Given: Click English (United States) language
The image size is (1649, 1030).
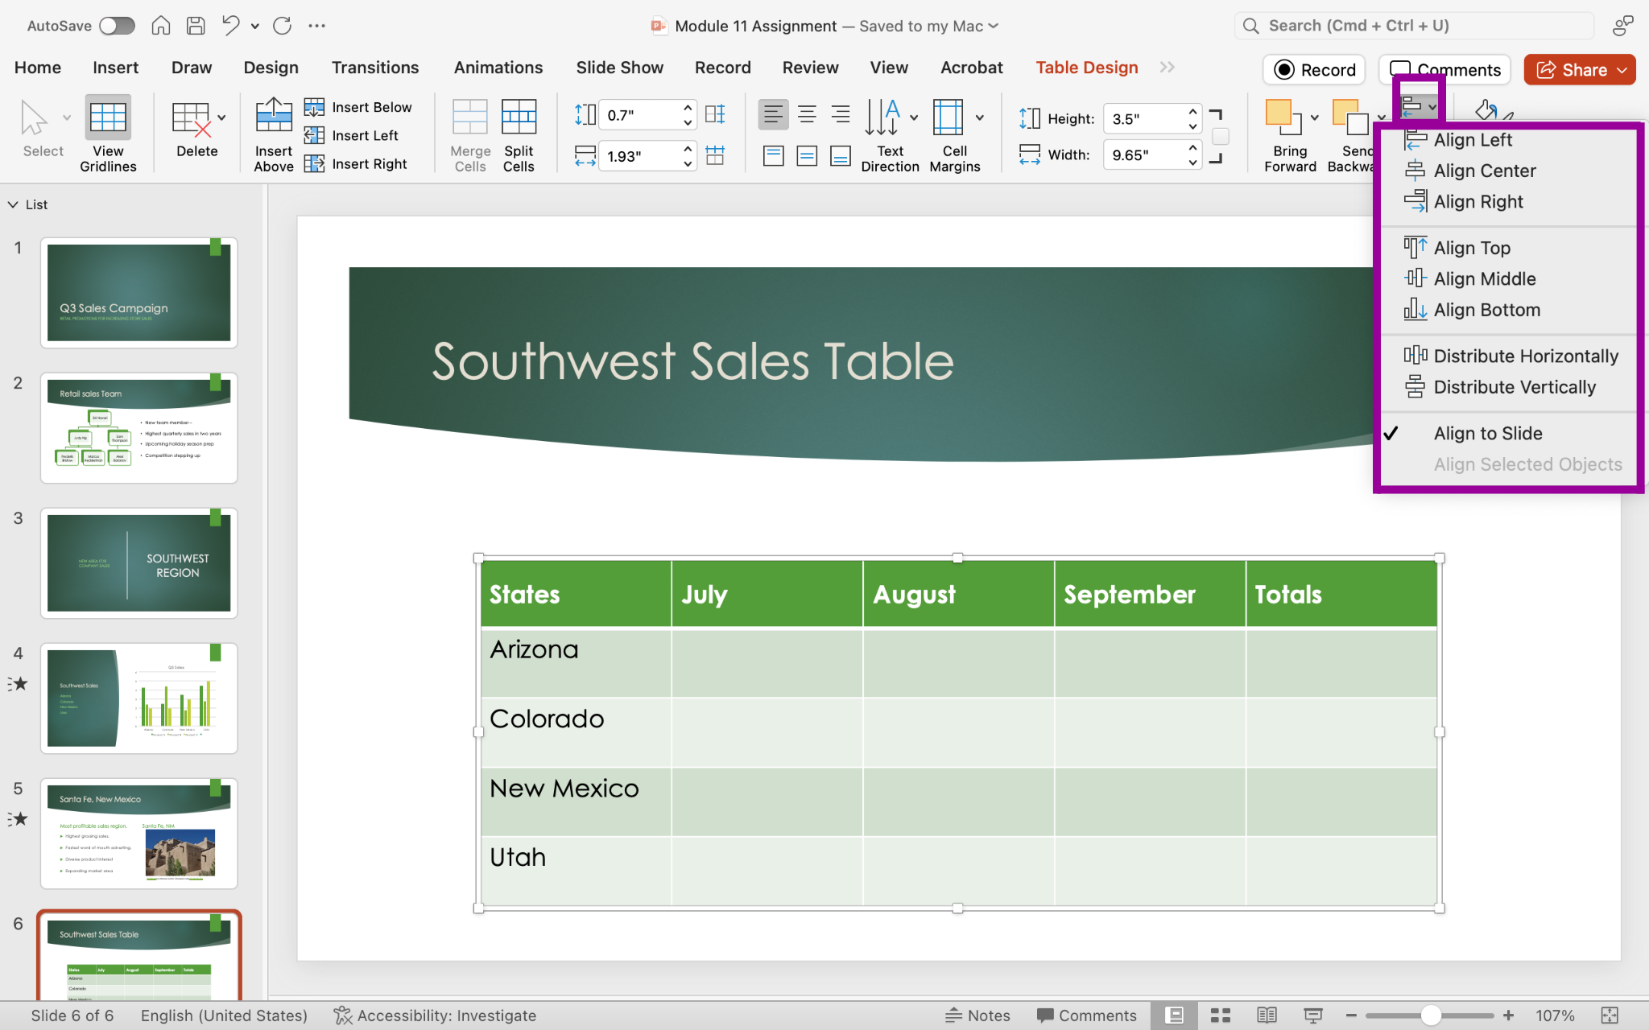Looking at the screenshot, I should [224, 1016].
